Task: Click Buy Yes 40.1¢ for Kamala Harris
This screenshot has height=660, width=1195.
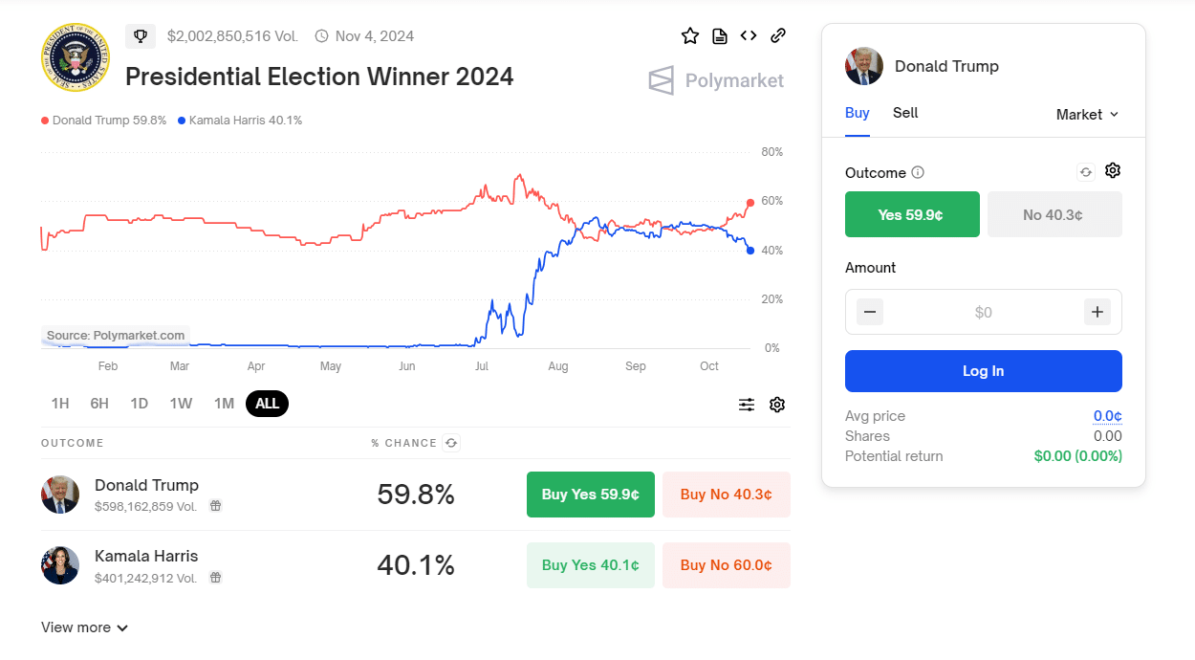Action: (590, 565)
